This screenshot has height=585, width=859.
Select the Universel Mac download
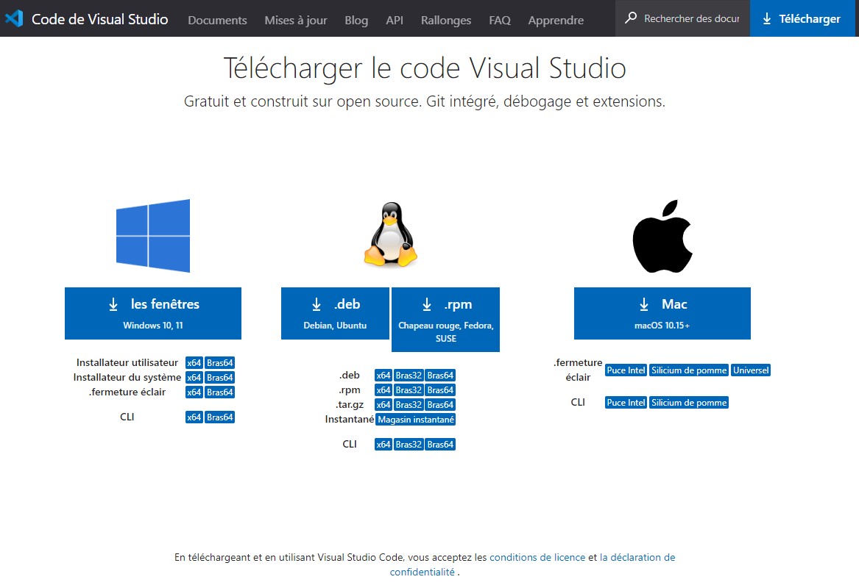751,370
